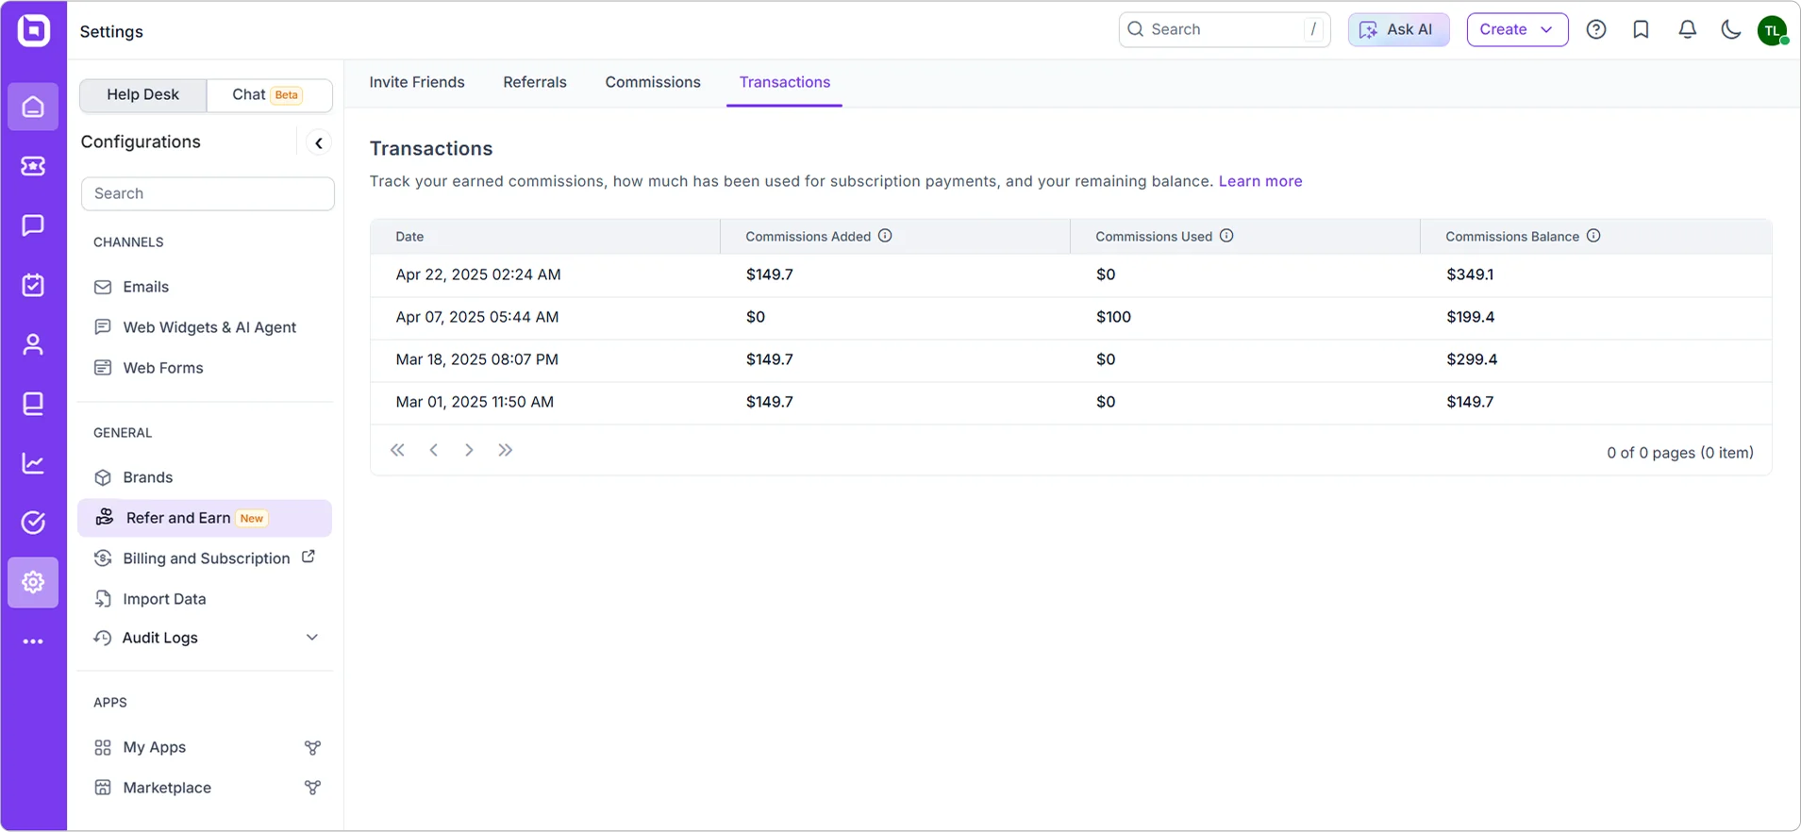
Task: Focus the Configurations search box
Action: click(x=208, y=193)
